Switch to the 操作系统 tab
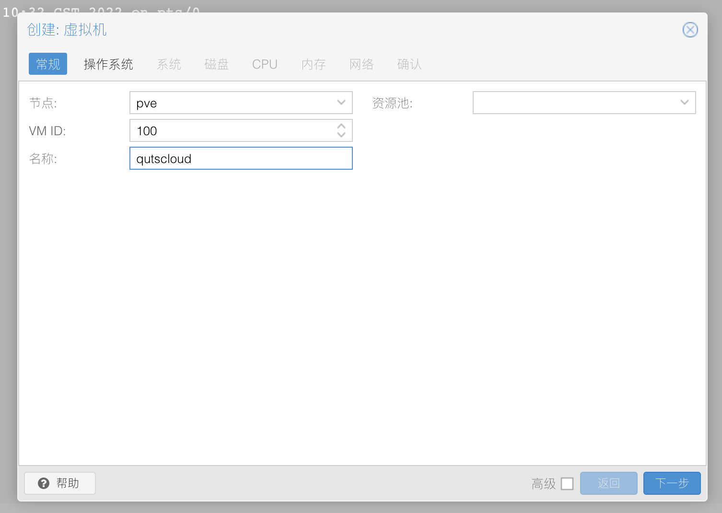This screenshot has width=722, height=513. 108,64
